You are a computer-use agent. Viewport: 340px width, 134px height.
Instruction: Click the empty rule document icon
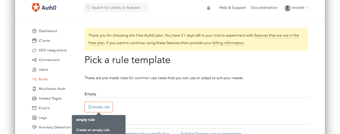90,107
